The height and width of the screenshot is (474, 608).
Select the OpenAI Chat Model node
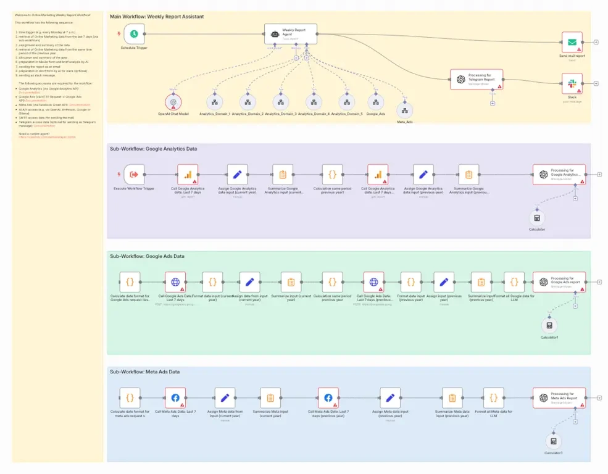click(x=173, y=102)
